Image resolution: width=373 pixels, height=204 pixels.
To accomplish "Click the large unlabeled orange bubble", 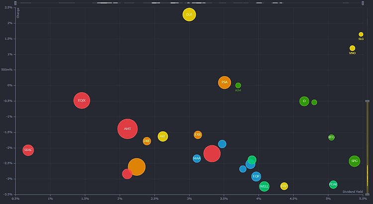I will click(x=137, y=167).
